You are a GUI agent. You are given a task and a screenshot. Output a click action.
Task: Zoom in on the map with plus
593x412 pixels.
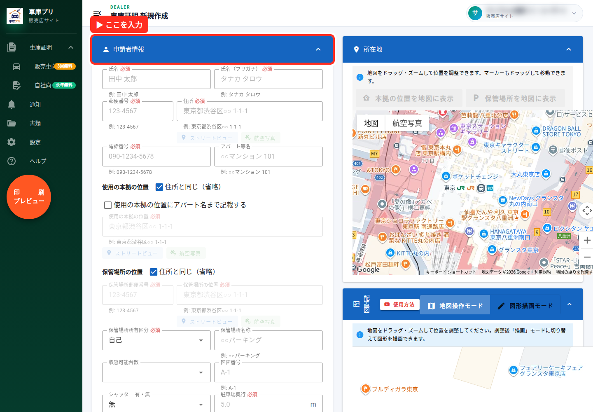(587, 240)
